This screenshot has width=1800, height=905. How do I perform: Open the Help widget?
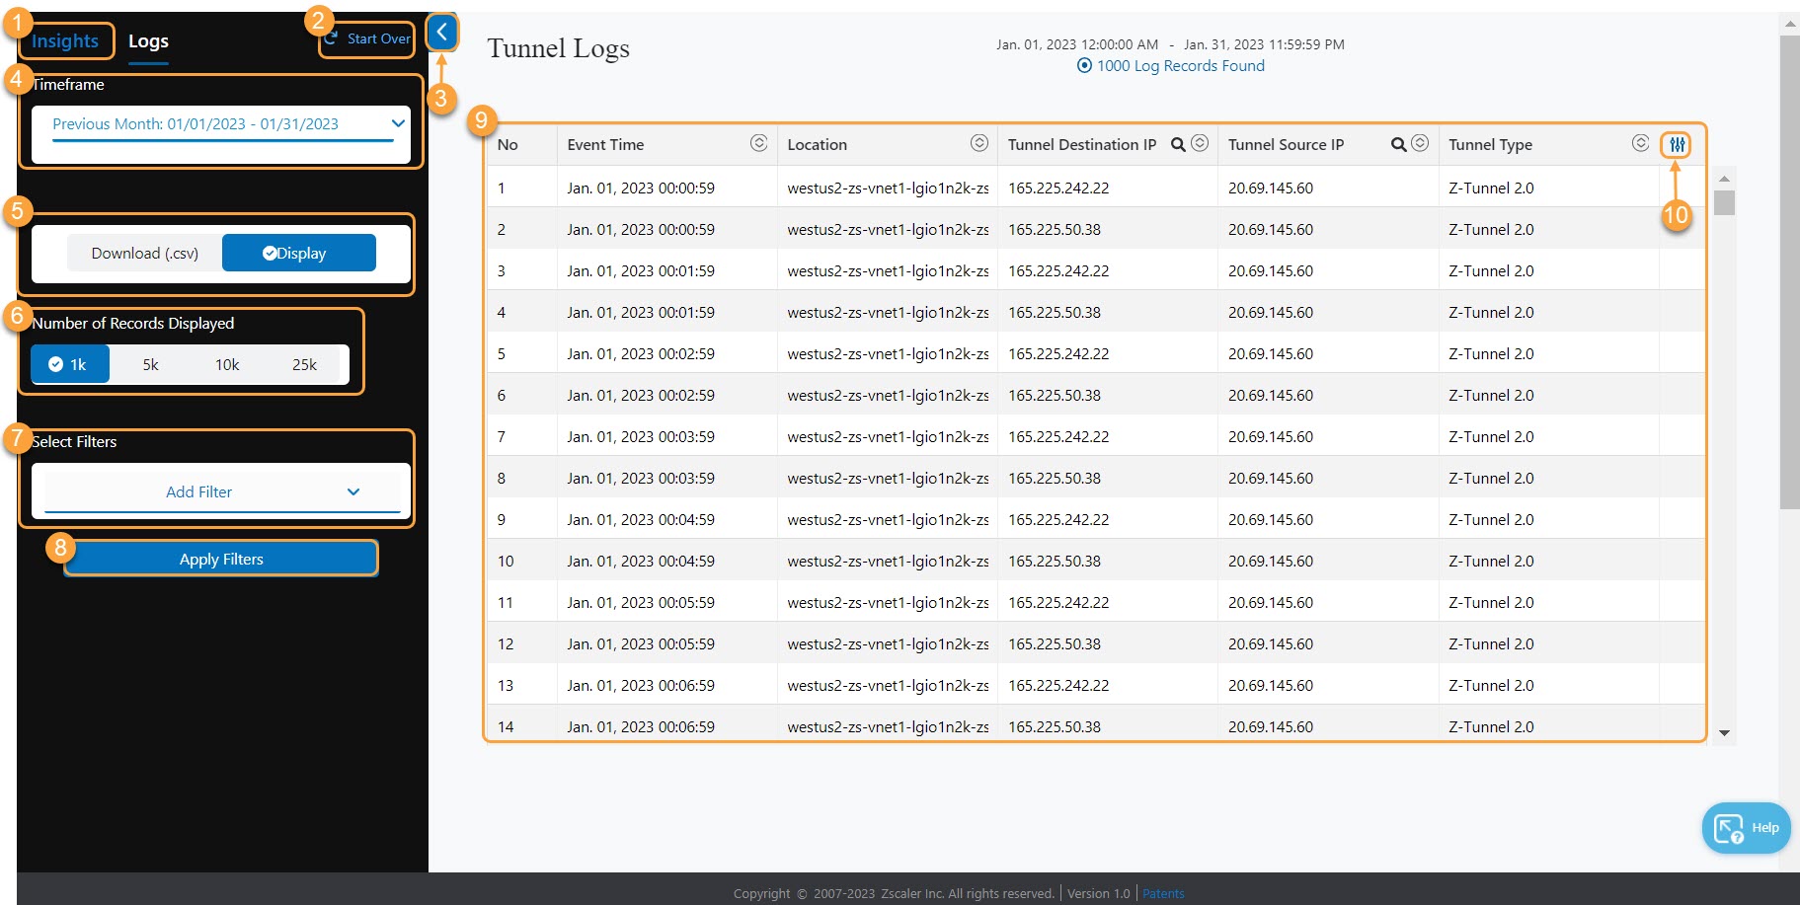(1746, 827)
